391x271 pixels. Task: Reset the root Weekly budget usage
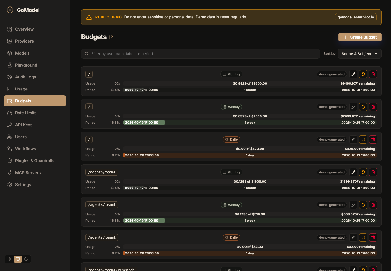363,107
